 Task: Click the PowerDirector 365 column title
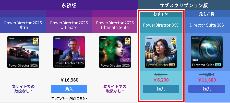click(x=161, y=25)
